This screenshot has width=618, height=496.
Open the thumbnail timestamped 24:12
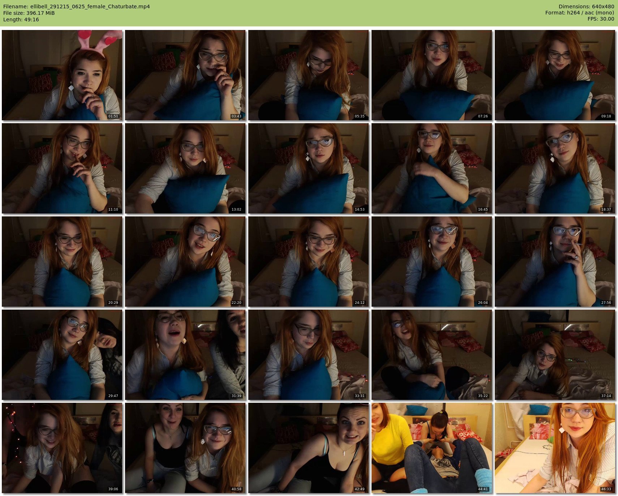coord(309,262)
